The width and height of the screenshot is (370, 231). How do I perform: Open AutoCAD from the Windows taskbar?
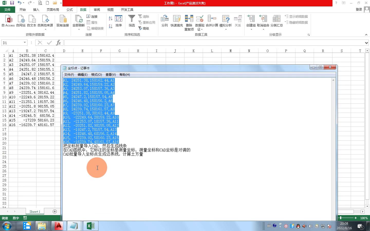pos(59,226)
